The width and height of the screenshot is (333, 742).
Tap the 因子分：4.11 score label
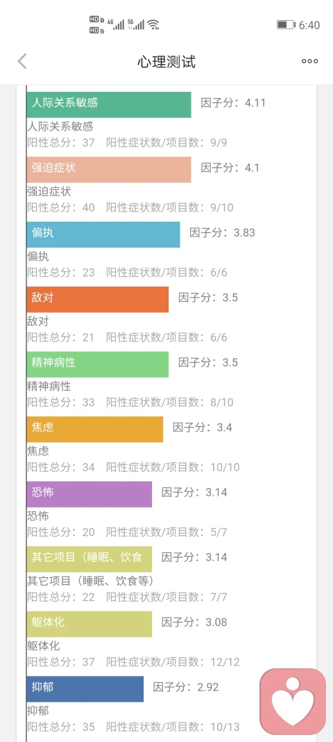point(233,103)
